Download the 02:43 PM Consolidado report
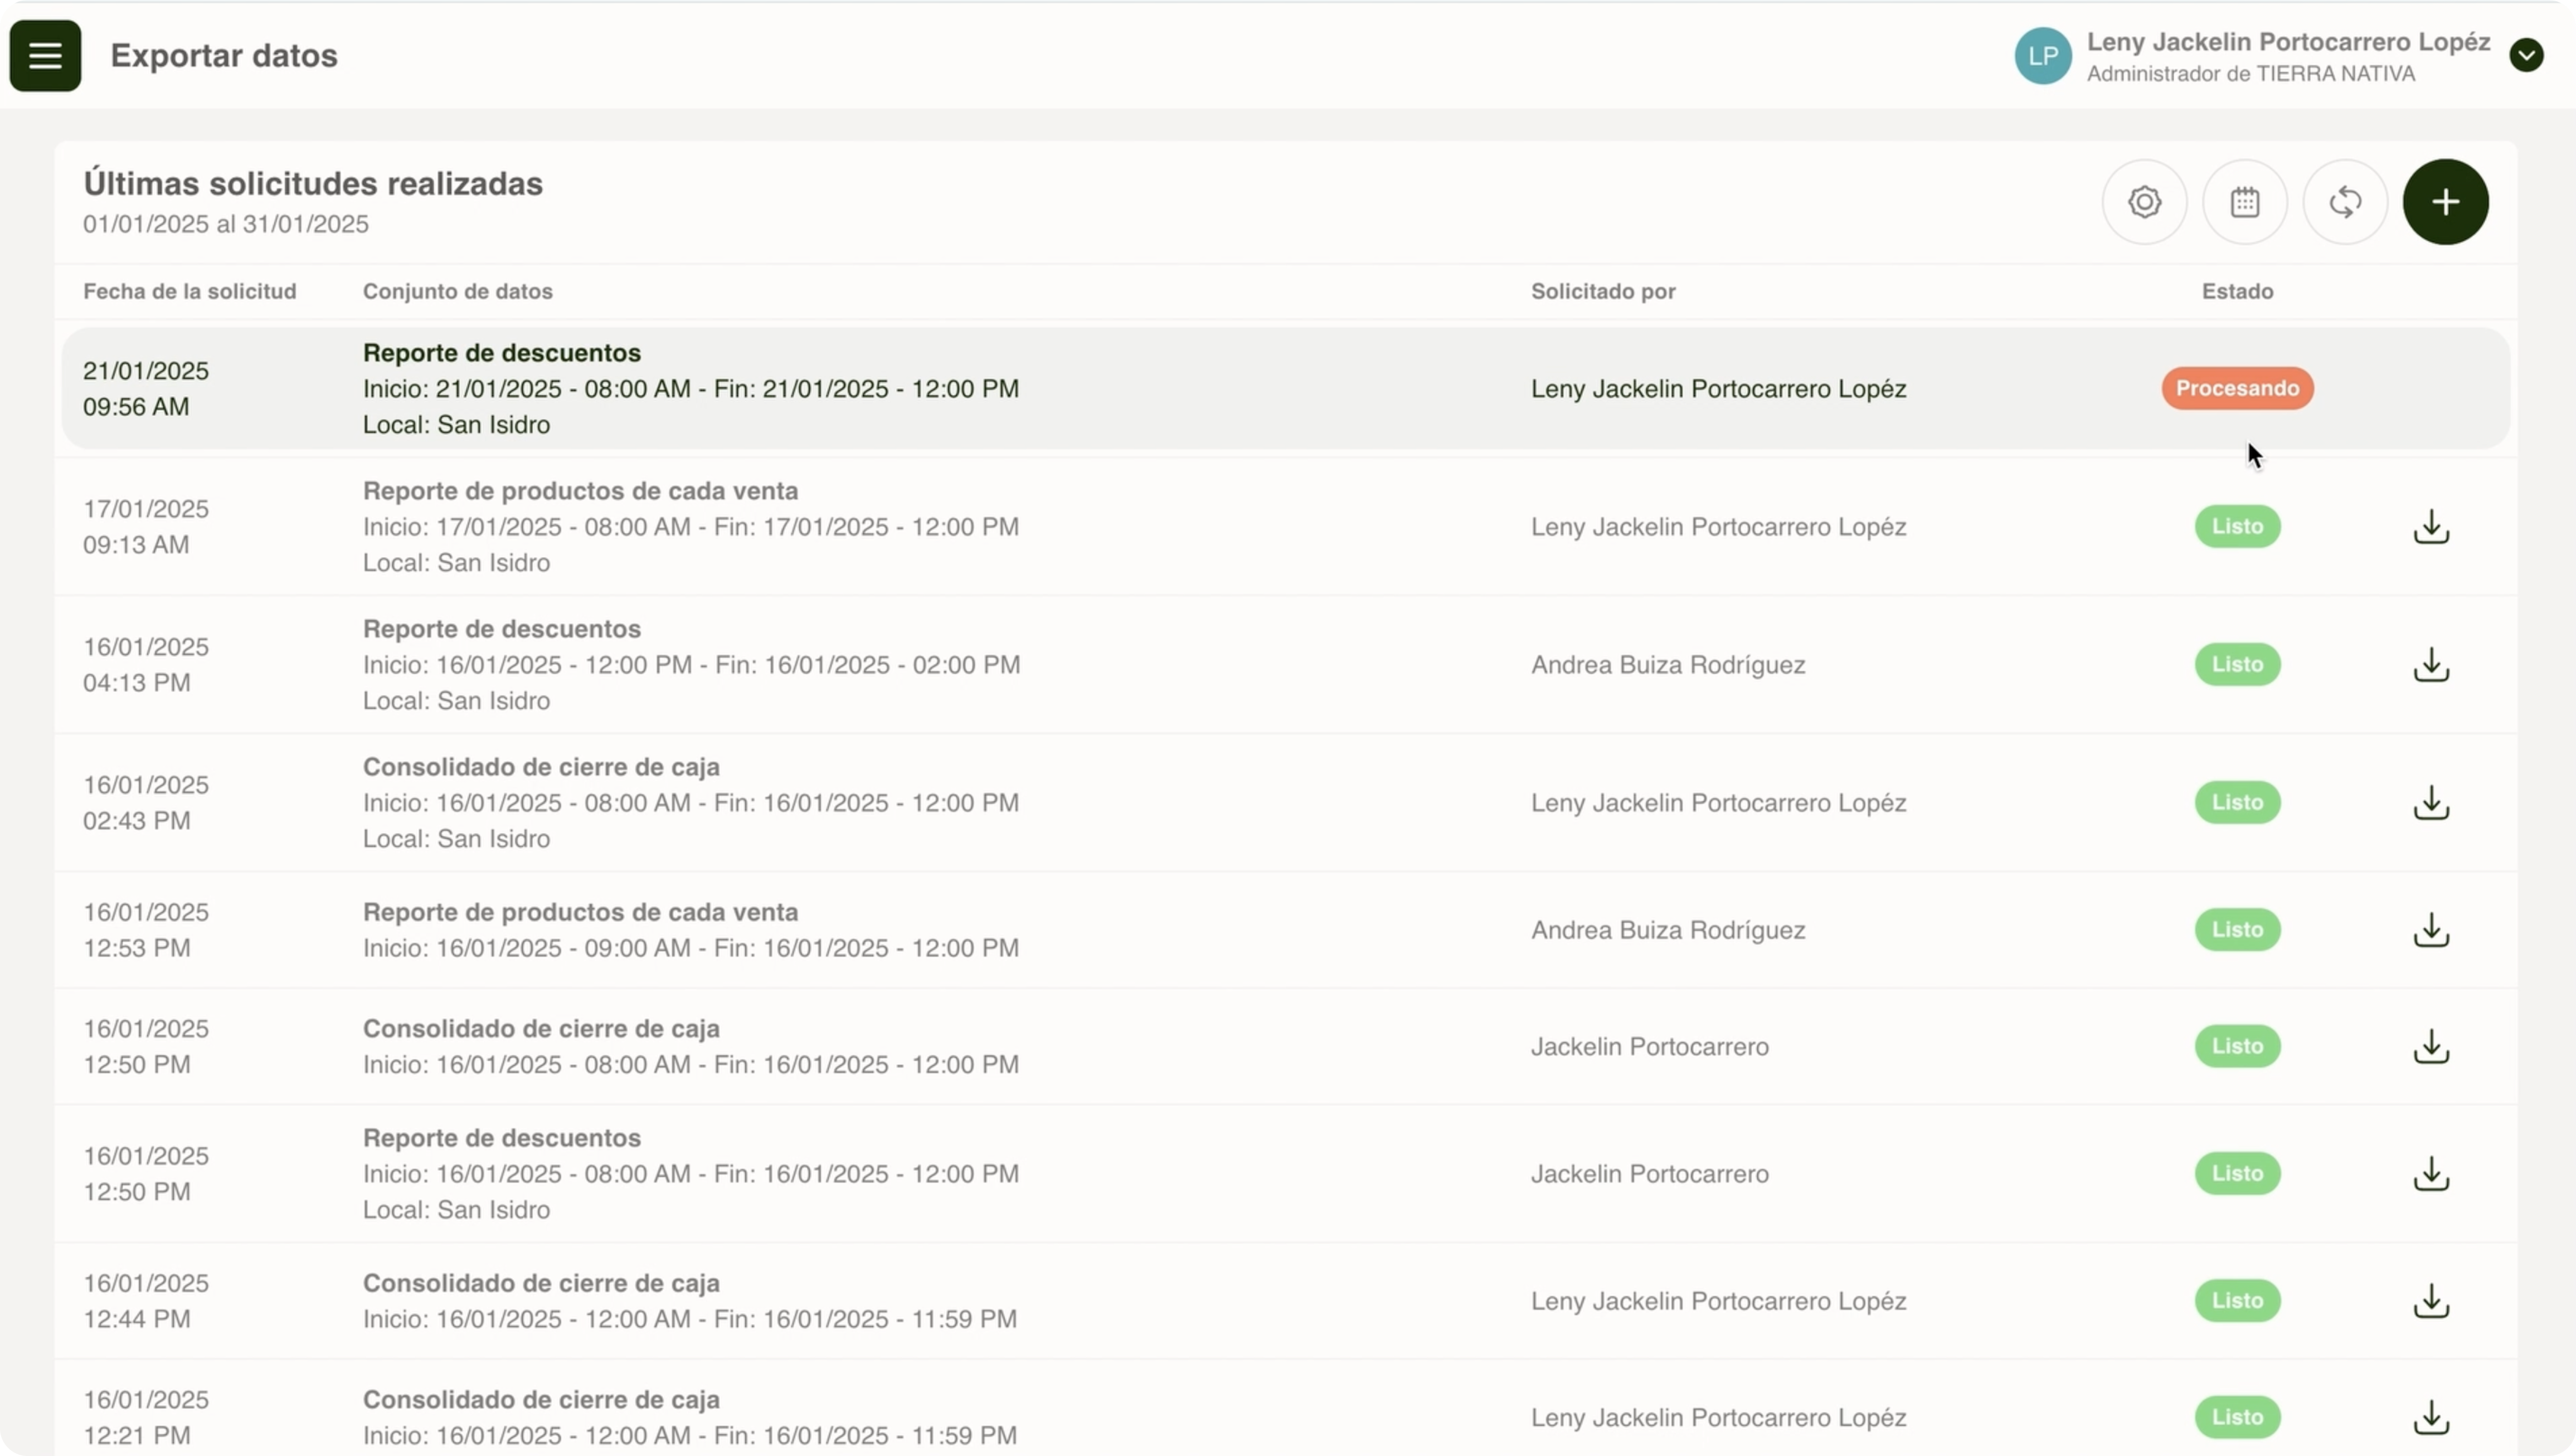Screen dimensions: 2576x1456 (2431, 803)
